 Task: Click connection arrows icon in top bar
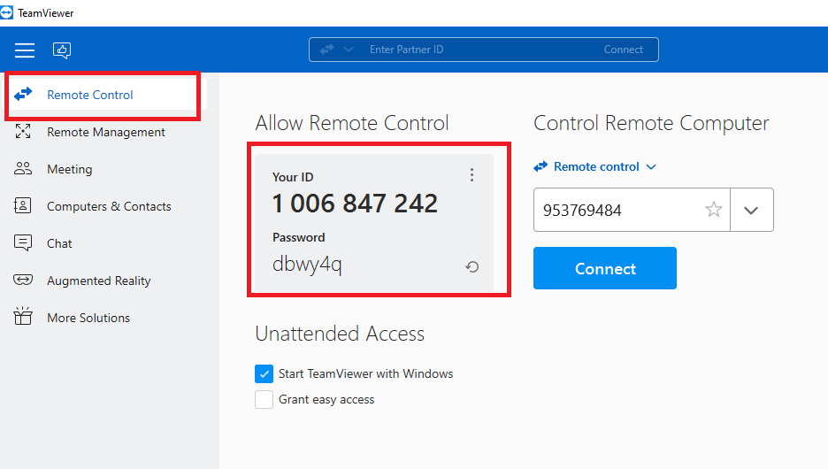coord(327,50)
